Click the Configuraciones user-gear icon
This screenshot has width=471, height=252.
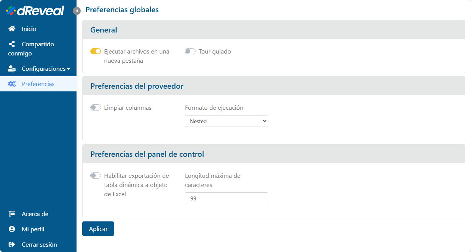coord(12,69)
